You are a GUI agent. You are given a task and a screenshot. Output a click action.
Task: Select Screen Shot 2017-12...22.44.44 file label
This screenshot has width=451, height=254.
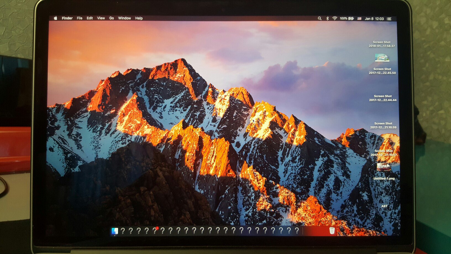tap(383, 98)
